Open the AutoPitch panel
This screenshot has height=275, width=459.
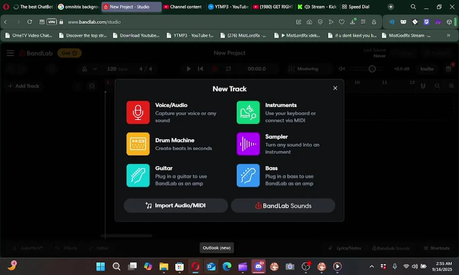(27, 248)
